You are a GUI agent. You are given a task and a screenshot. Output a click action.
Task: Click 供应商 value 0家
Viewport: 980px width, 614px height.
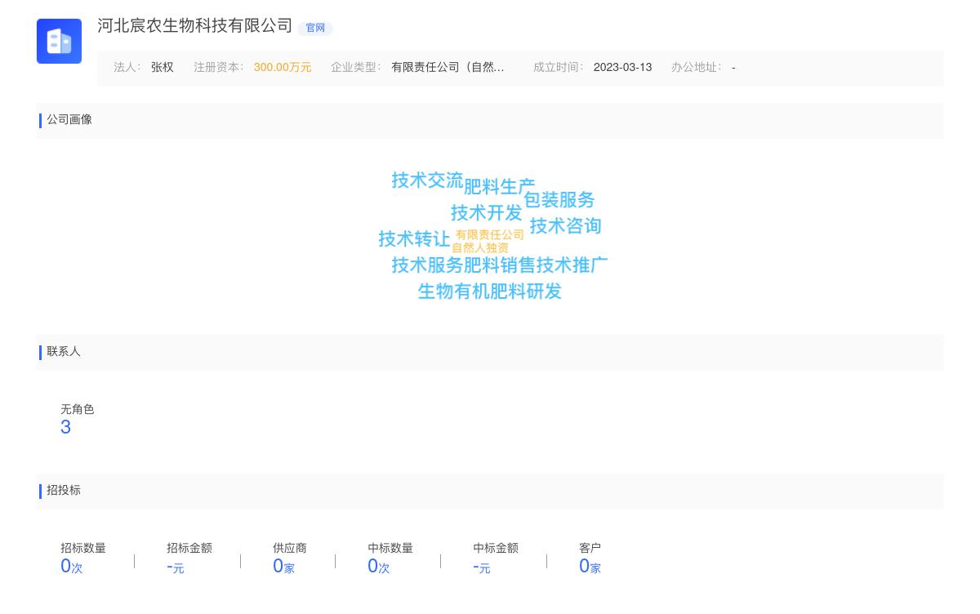(283, 567)
